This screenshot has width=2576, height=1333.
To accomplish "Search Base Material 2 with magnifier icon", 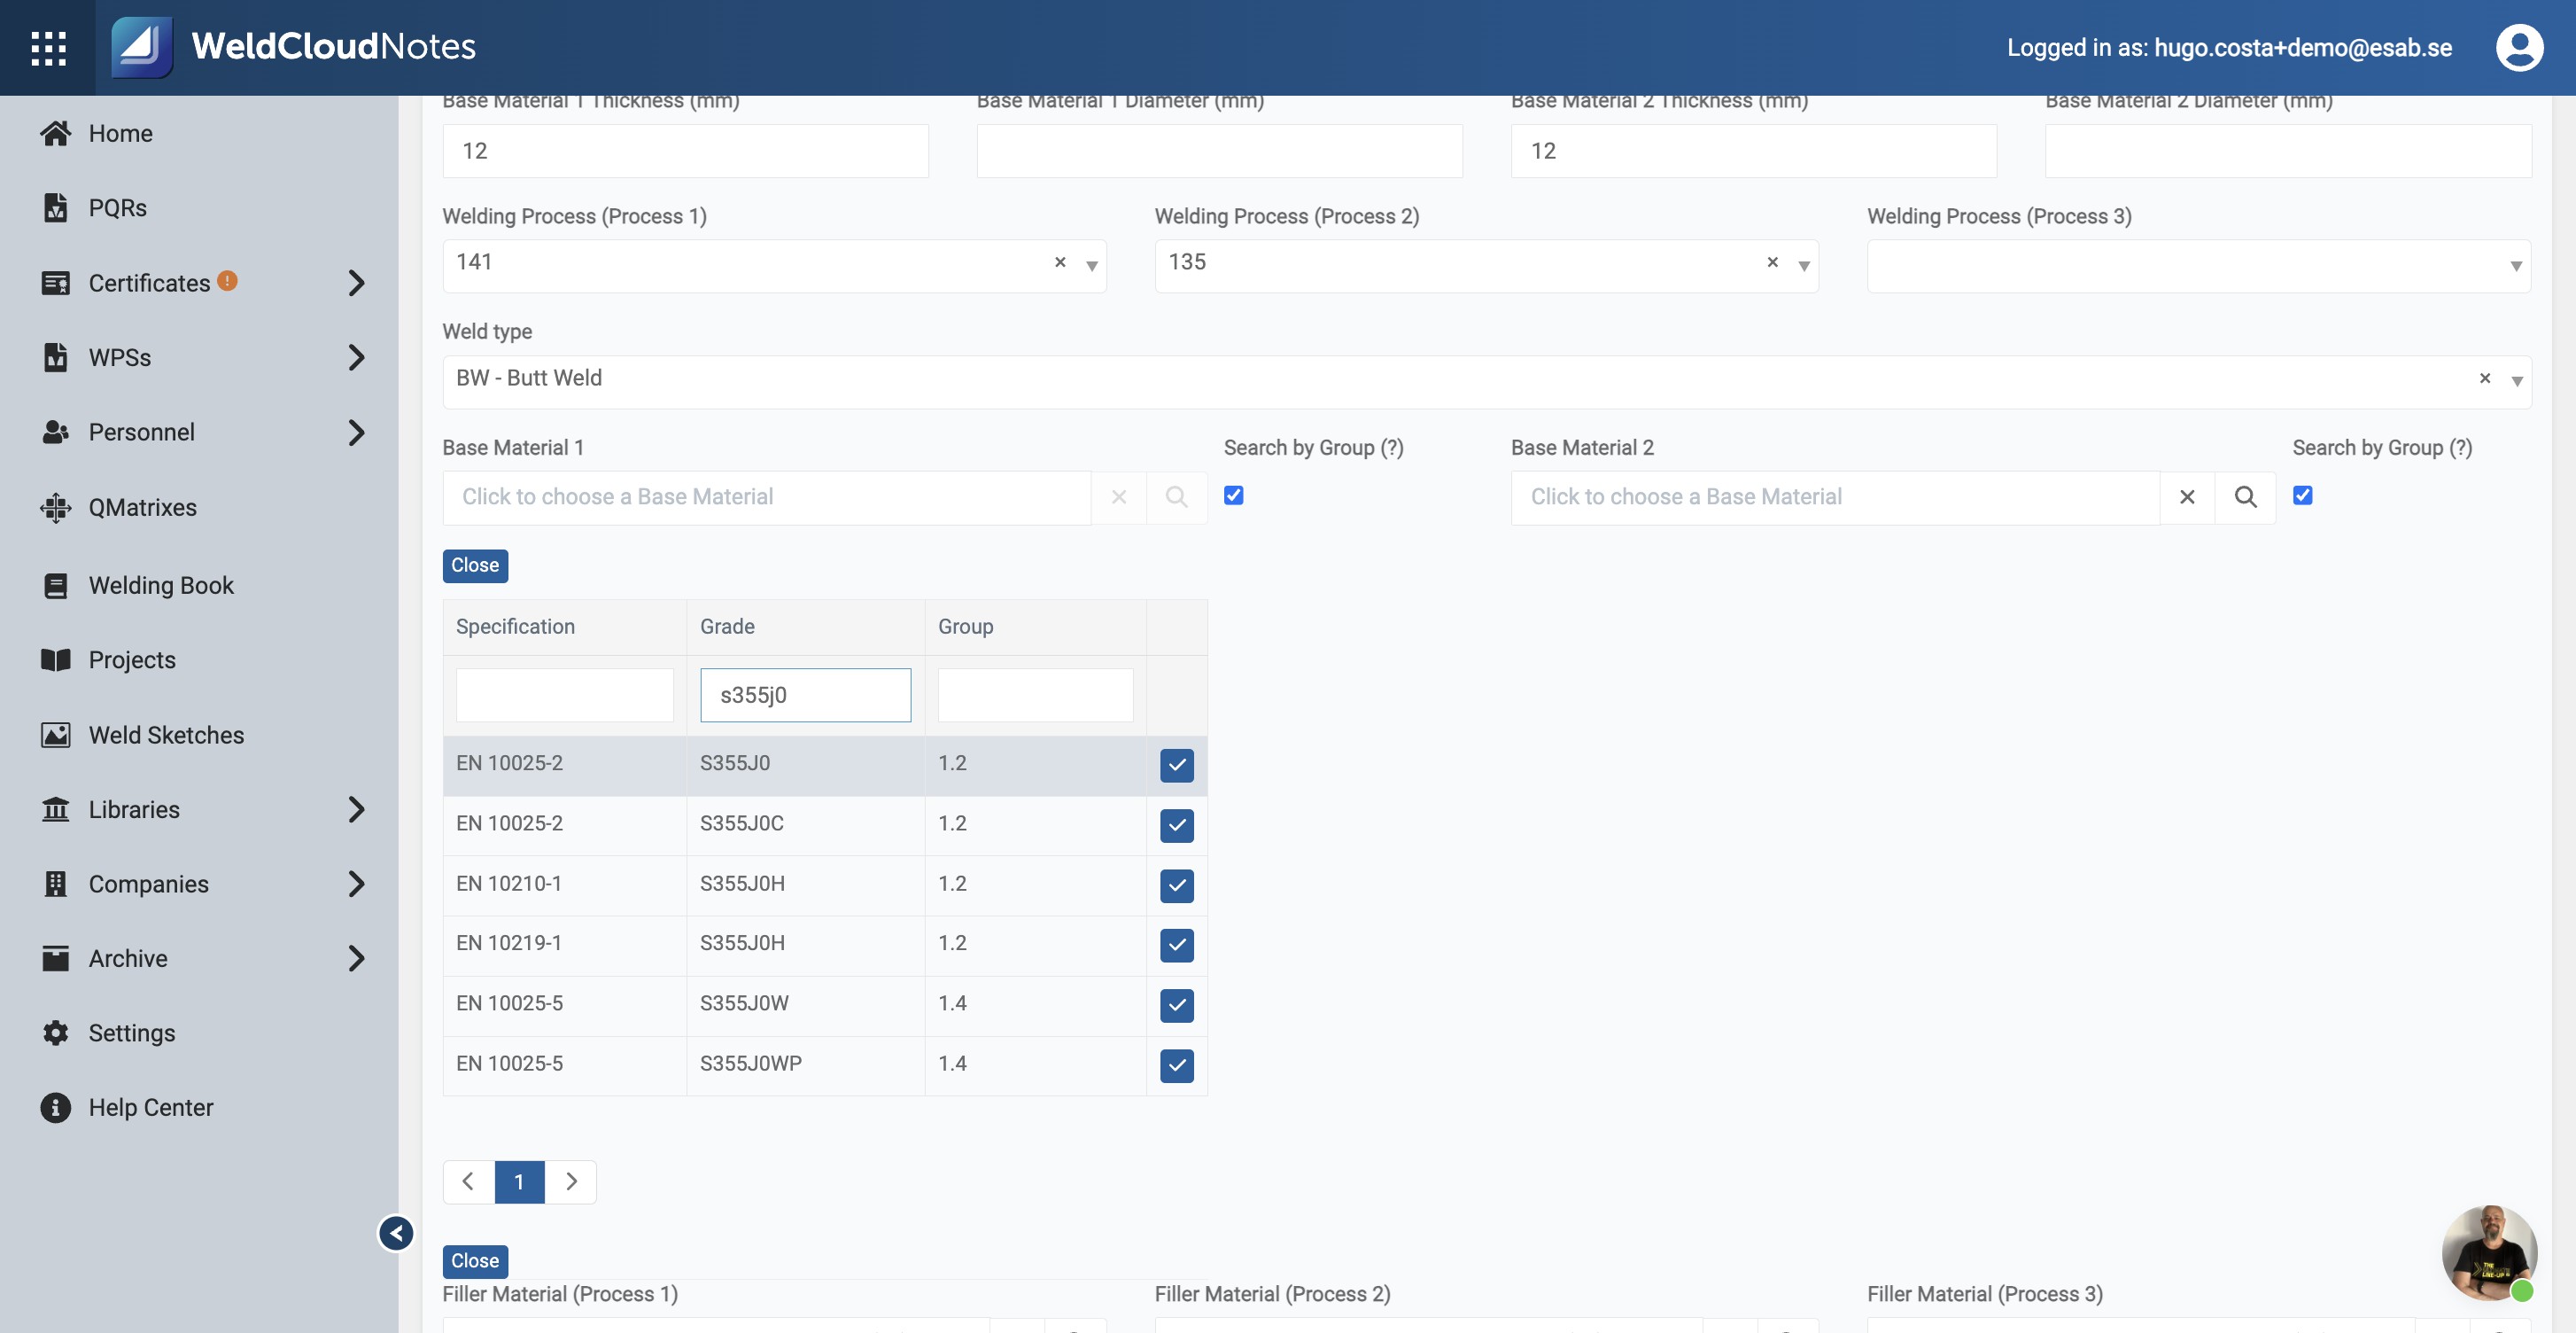I will (2245, 497).
